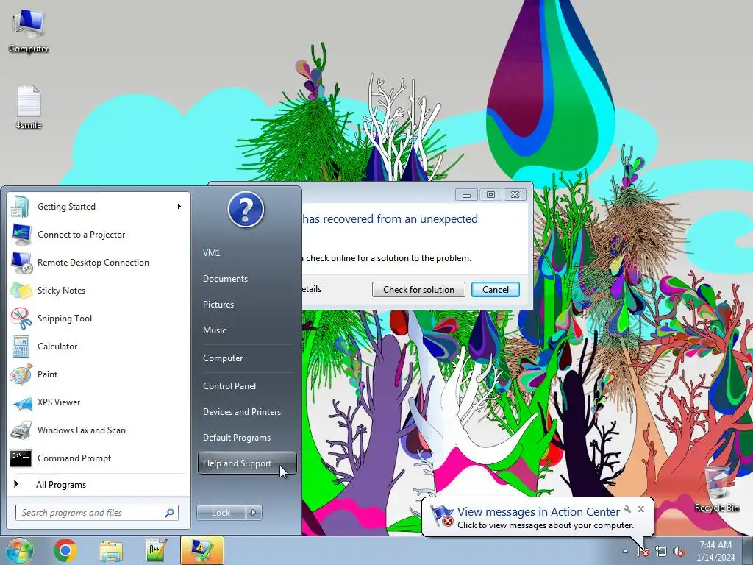Open Music from Start menu
Screen dimensions: 753x565
tap(215, 330)
